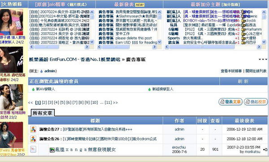Click green member icon beside 新經濟學巨人
Viewport: 269px width, 162px height.
point(149,89)
